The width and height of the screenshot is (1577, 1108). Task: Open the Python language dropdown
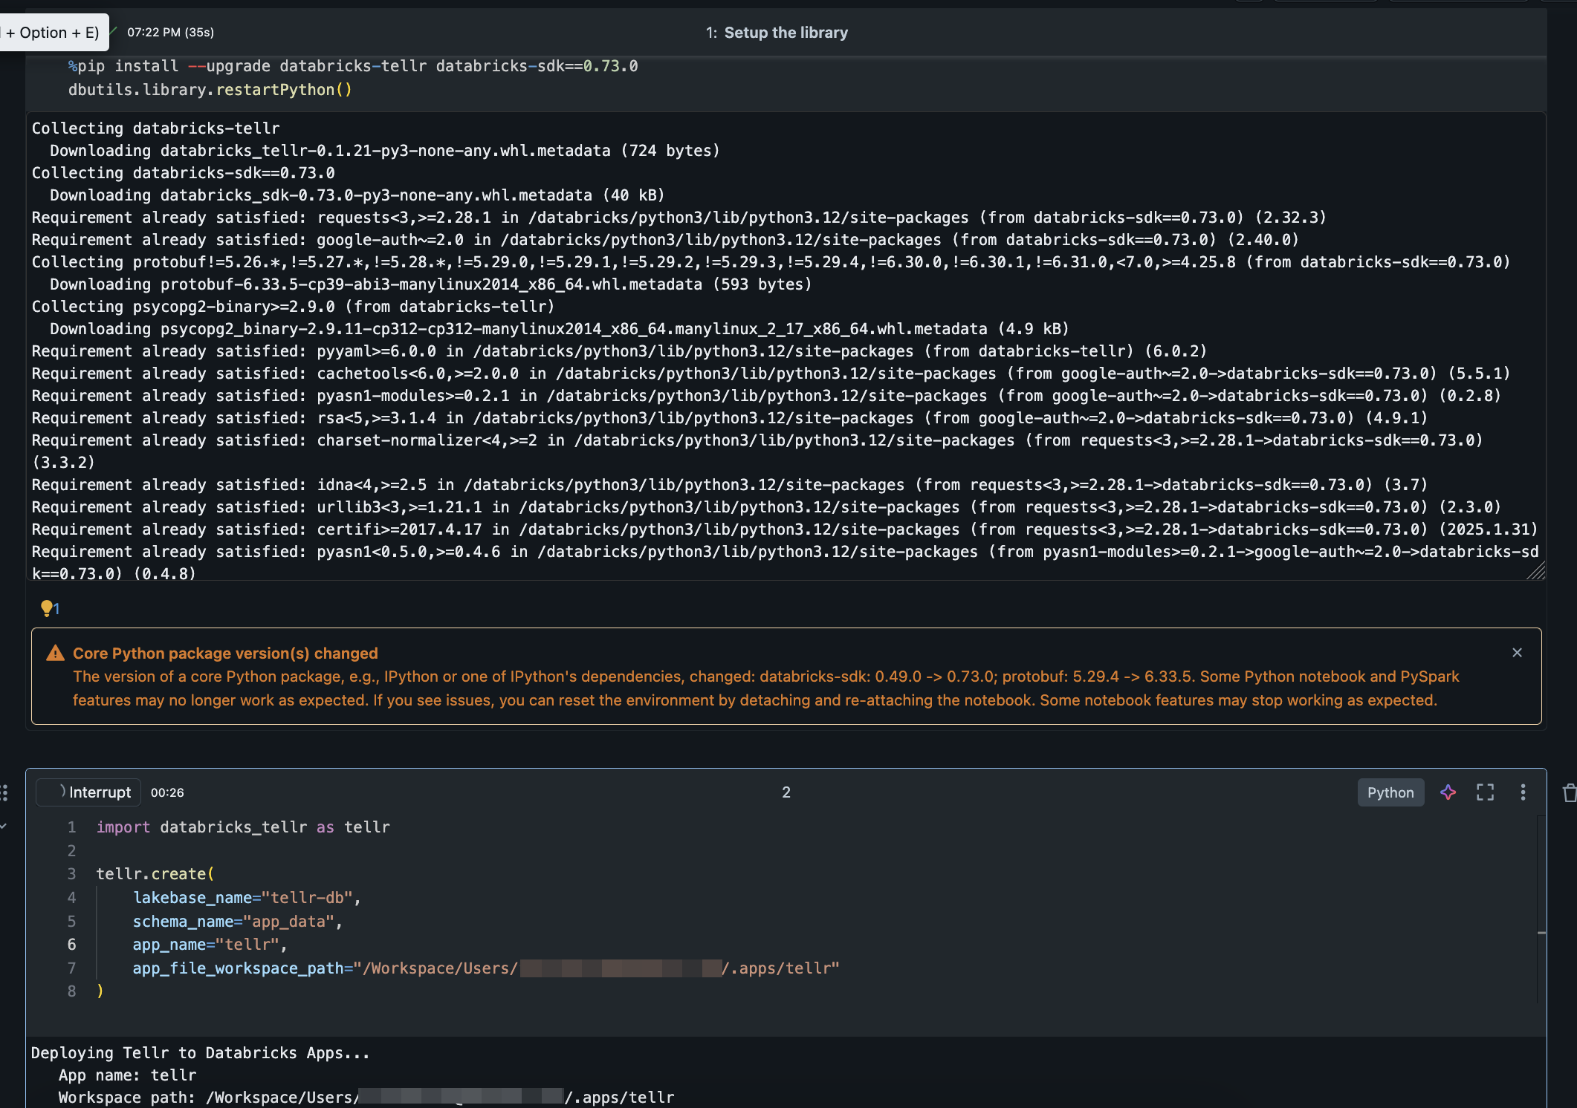click(1390, 792)
